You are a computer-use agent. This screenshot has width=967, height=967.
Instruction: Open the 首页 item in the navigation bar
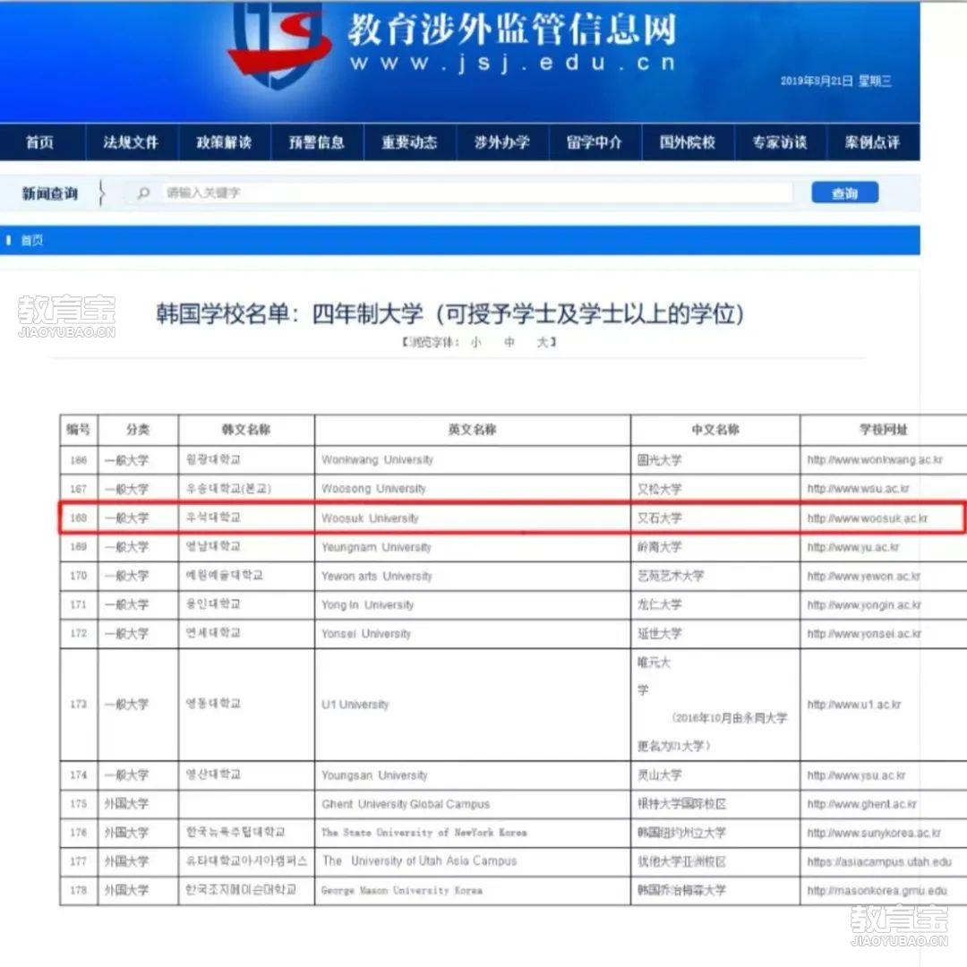tap(39, 142)
